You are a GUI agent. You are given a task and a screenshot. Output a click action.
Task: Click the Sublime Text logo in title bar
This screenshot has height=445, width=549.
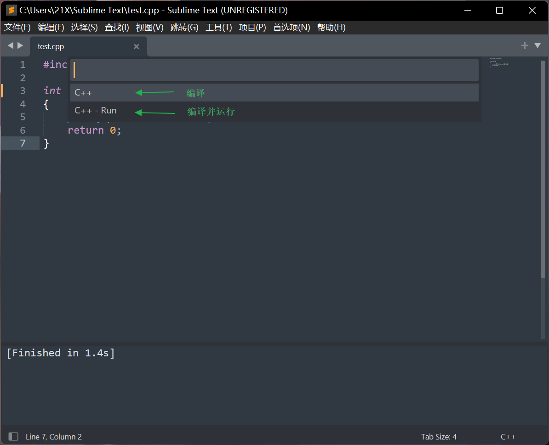click(11, 10)
